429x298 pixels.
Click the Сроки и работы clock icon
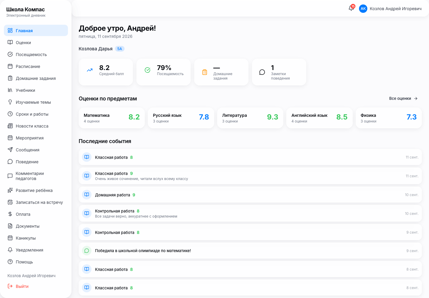[x=10, y=114]
